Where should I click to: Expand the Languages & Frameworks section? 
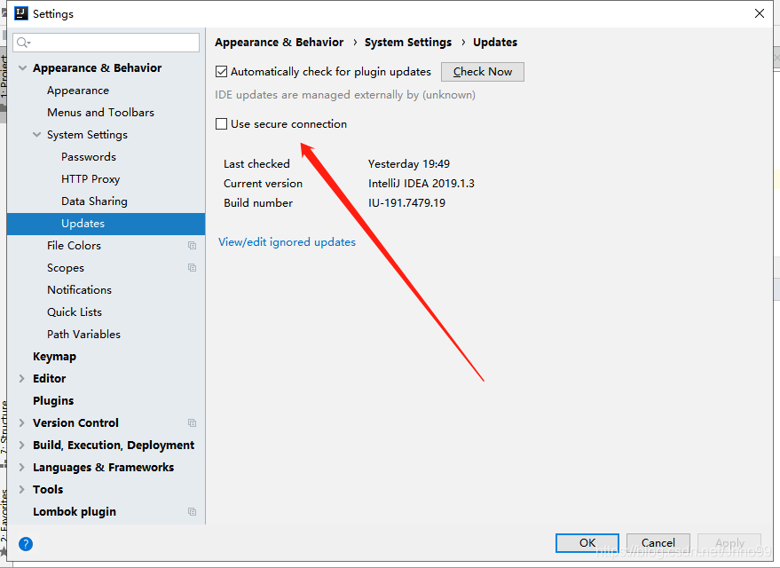tap(22, 467)
